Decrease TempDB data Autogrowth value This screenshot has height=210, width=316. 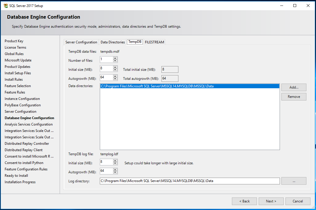click(x=116, y=79)
